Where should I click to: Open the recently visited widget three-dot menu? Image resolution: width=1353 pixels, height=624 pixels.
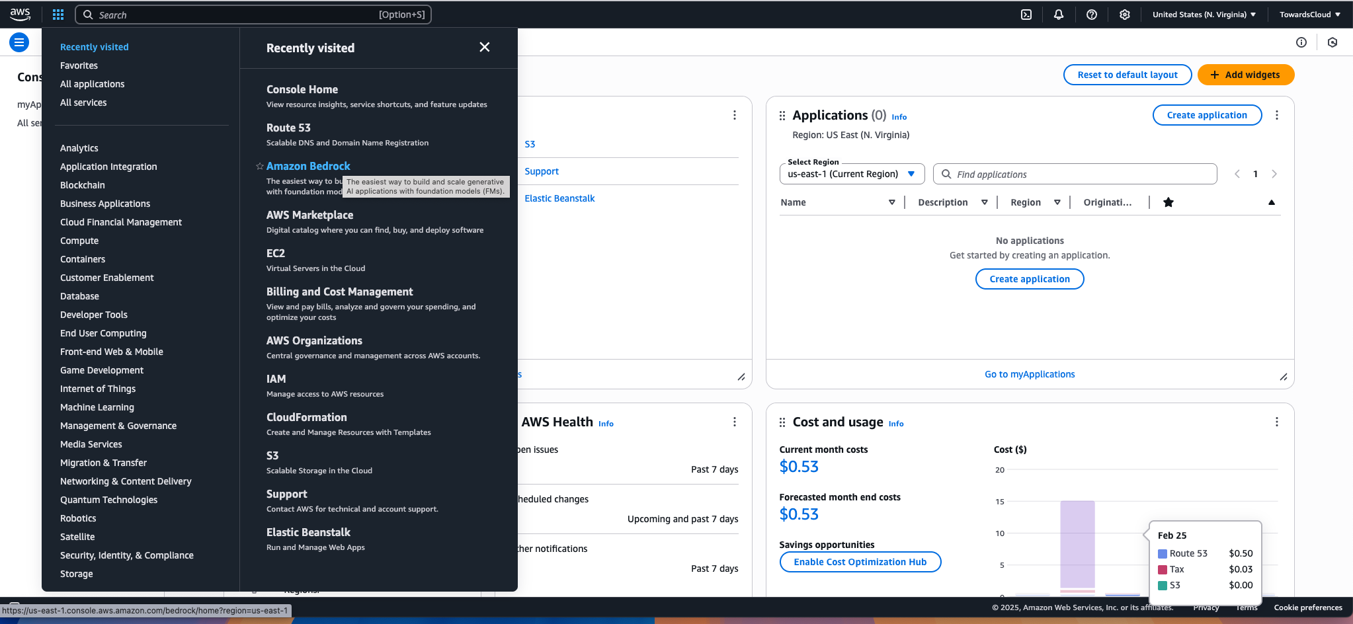click(735, 115)
